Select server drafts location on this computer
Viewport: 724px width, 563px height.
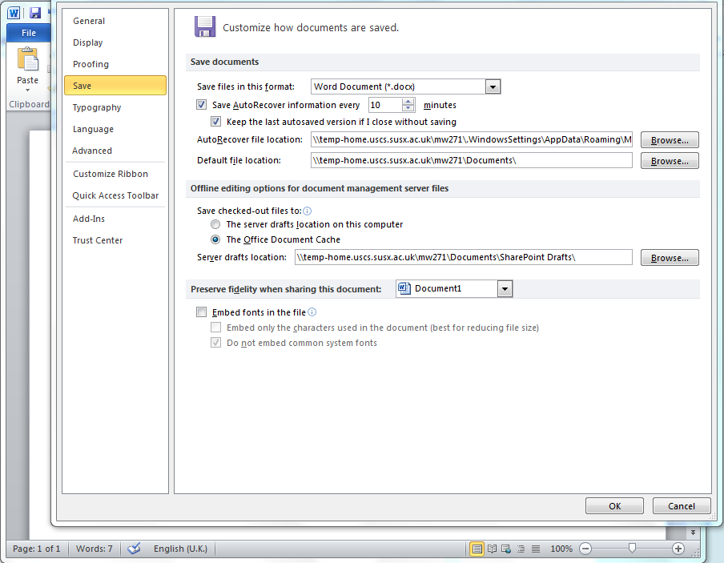pyautogui.click(x=215, y=224)
